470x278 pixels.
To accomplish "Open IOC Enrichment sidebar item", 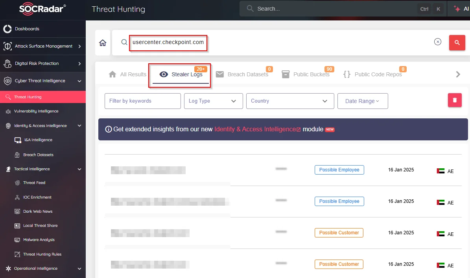I will click(x=37, y=197).
